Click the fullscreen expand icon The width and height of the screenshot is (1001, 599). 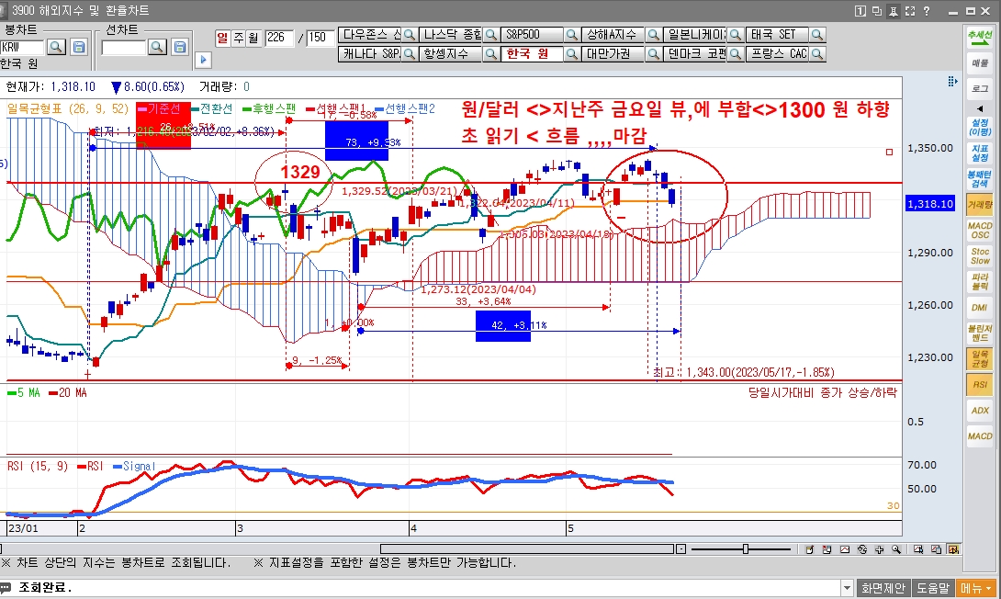click(x=910, y=11)
